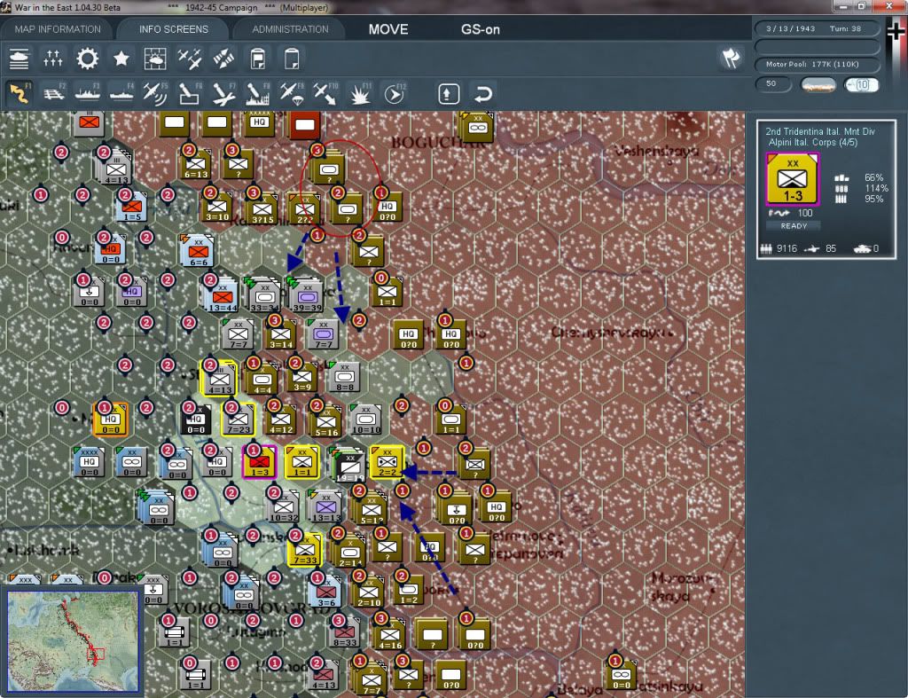Click the minimap overview
908x698 pixels.
click(x=73, y=640)
